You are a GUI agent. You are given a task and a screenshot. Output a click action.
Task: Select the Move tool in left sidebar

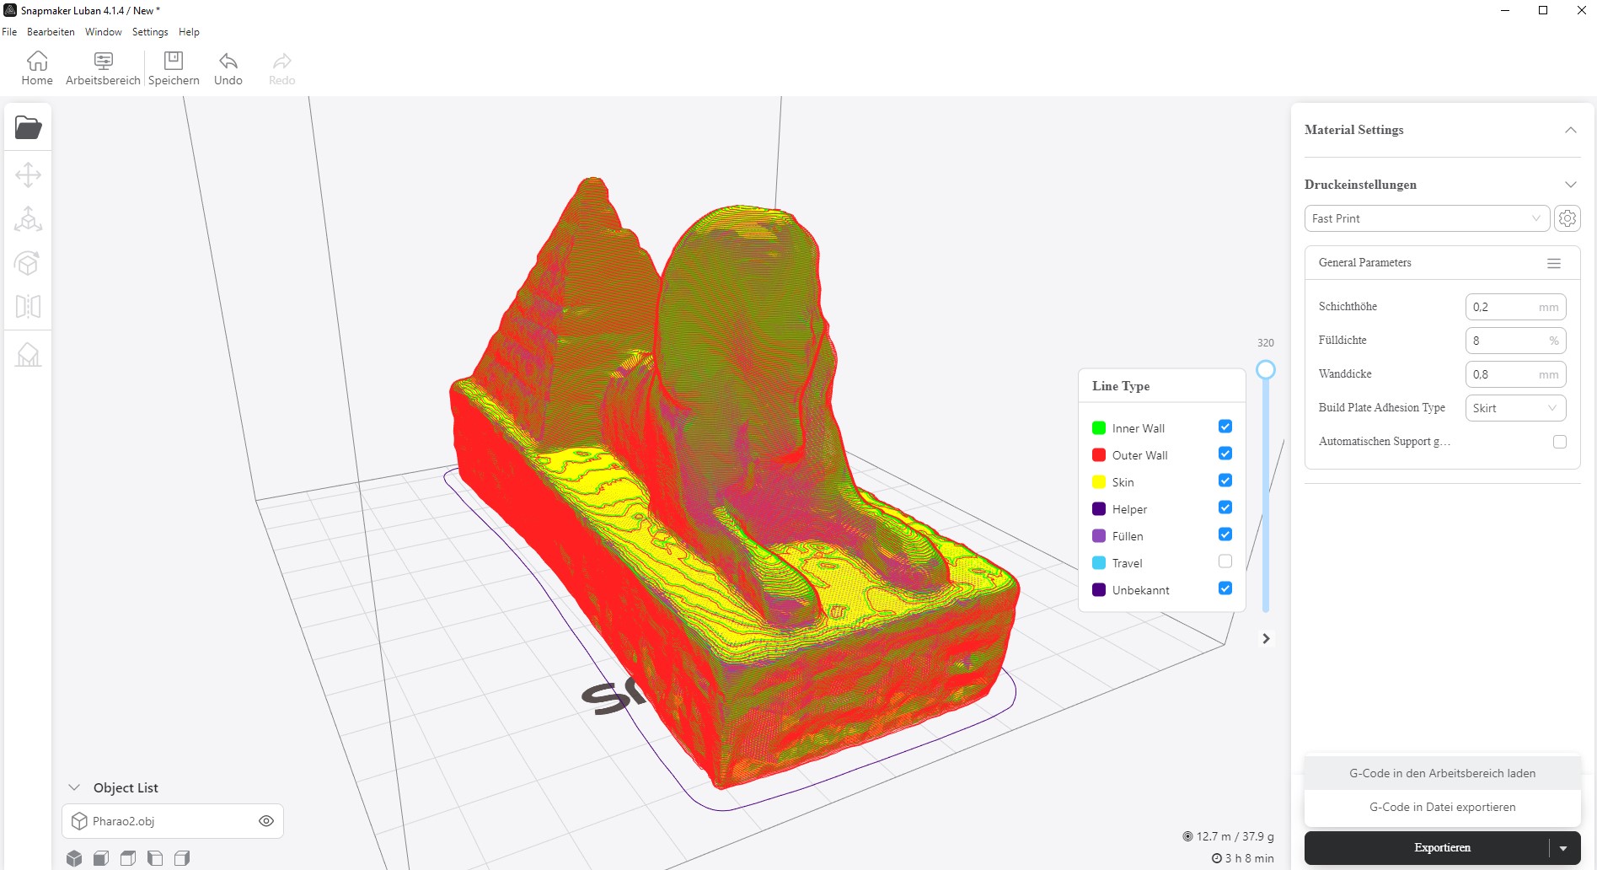point(28,175)
